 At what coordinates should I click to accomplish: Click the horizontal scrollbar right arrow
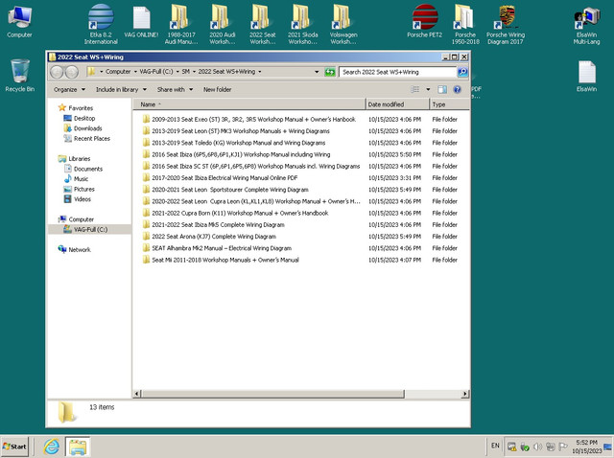point(464,394)
